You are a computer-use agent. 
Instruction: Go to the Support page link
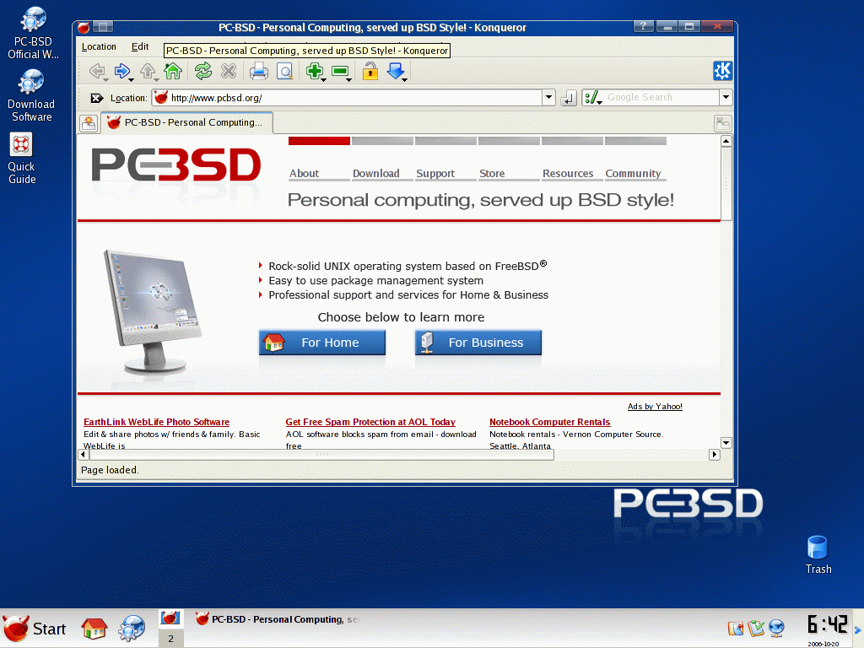pos(435,174)
